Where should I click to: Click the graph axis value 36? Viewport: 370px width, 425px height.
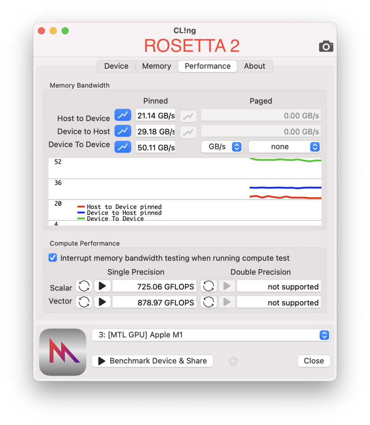coord(58,183)
